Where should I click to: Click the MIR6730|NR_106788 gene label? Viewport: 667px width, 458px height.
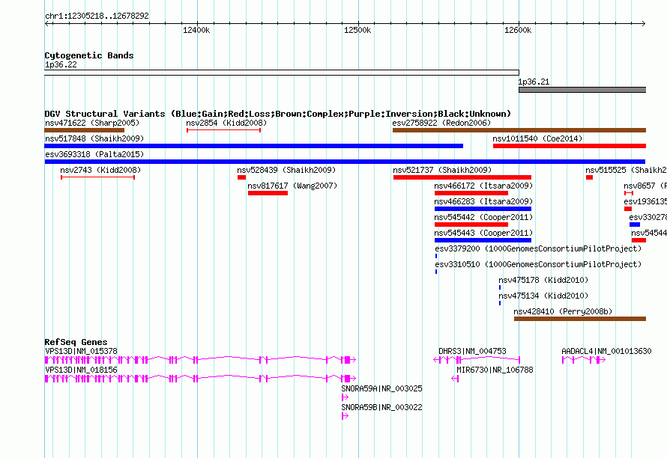tap(495, 370)
